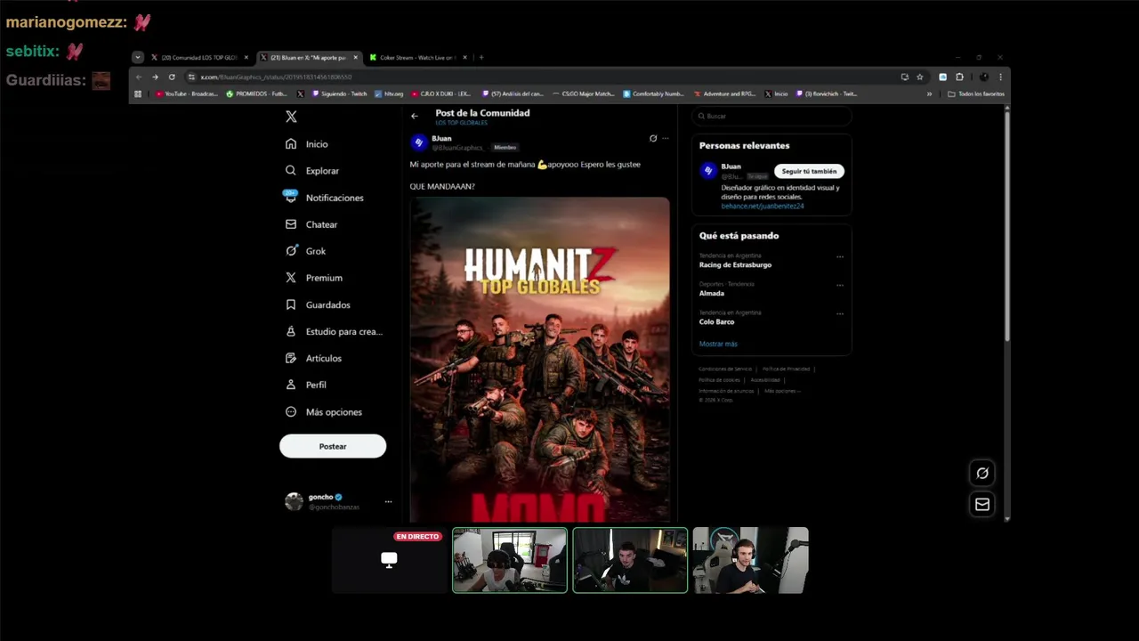The width and height of the screenshot is (1139, 641).
Task: Open the CS:GO Major Match bookmark
Action: tap(583, 93)
